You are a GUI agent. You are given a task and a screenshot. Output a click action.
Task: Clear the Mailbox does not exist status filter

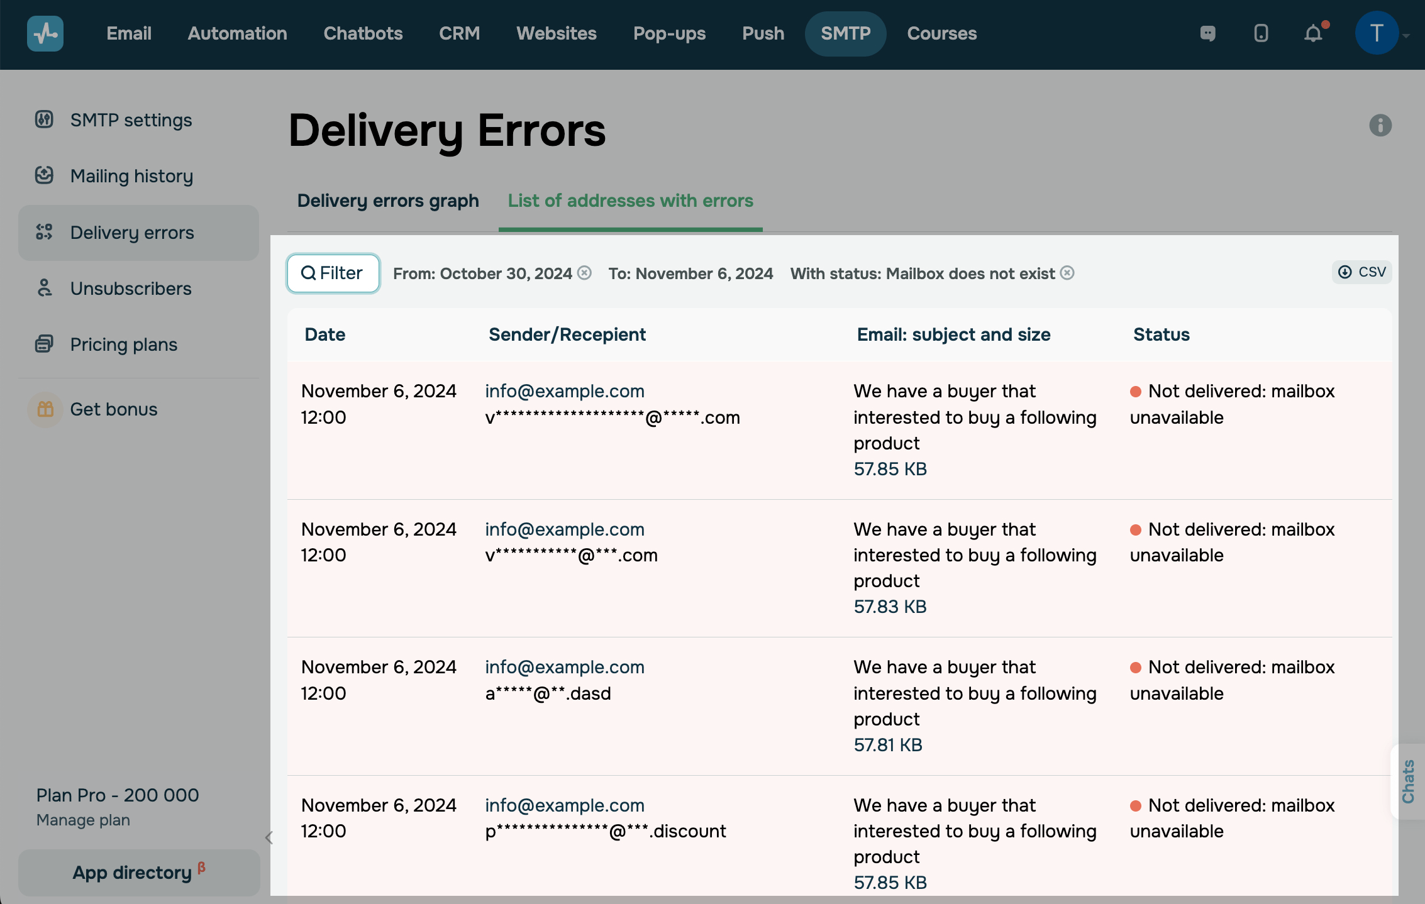coord(1067,273)
